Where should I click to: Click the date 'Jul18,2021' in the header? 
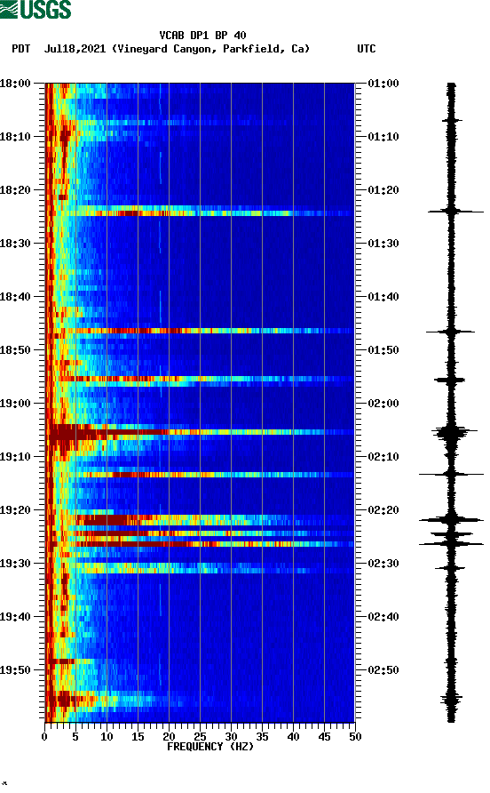tap(75, 49)
